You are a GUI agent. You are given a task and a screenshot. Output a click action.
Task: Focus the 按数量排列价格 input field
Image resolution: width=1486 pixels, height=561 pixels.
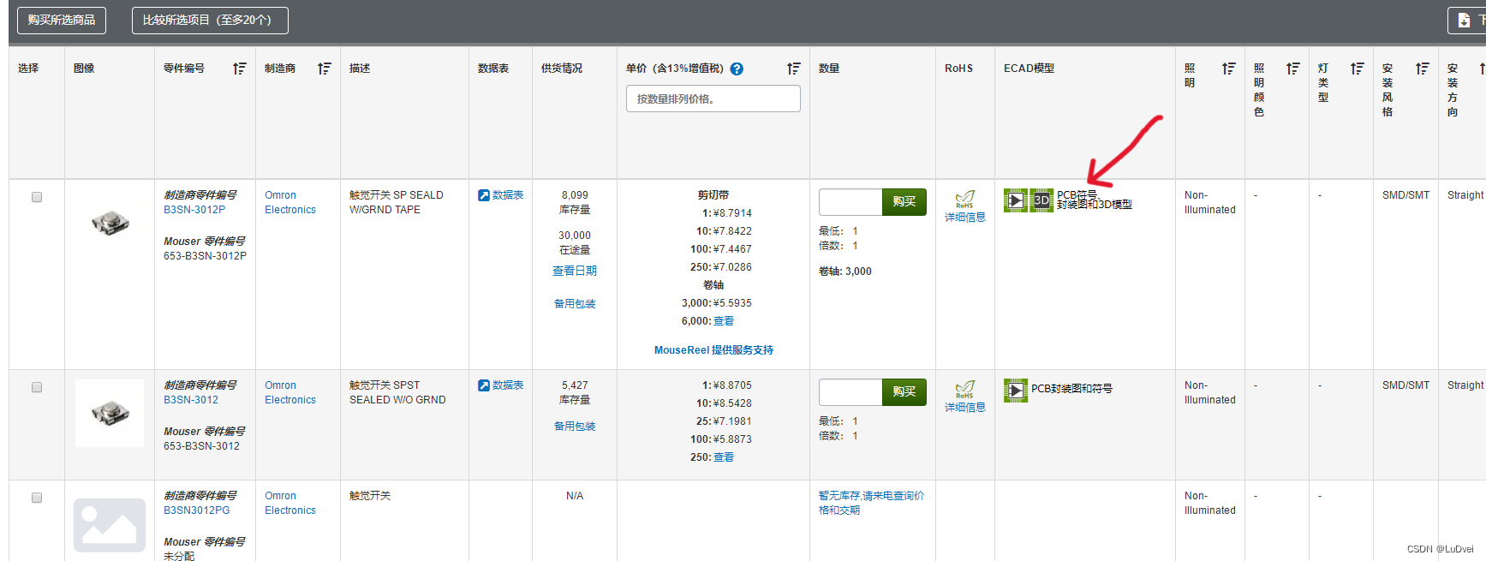click(713, 98)
